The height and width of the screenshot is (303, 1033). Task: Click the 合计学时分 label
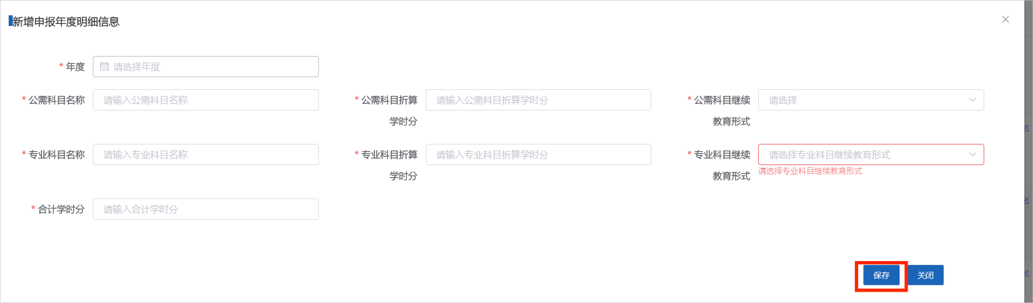click(61, 209)
